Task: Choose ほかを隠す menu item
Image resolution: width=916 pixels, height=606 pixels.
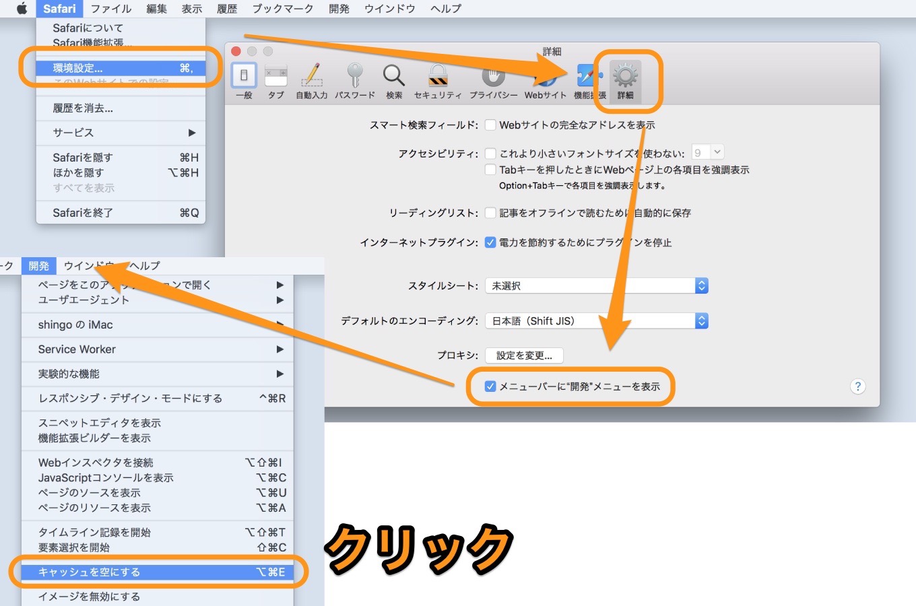Action: pyautogui.click(x=121, y=172)
